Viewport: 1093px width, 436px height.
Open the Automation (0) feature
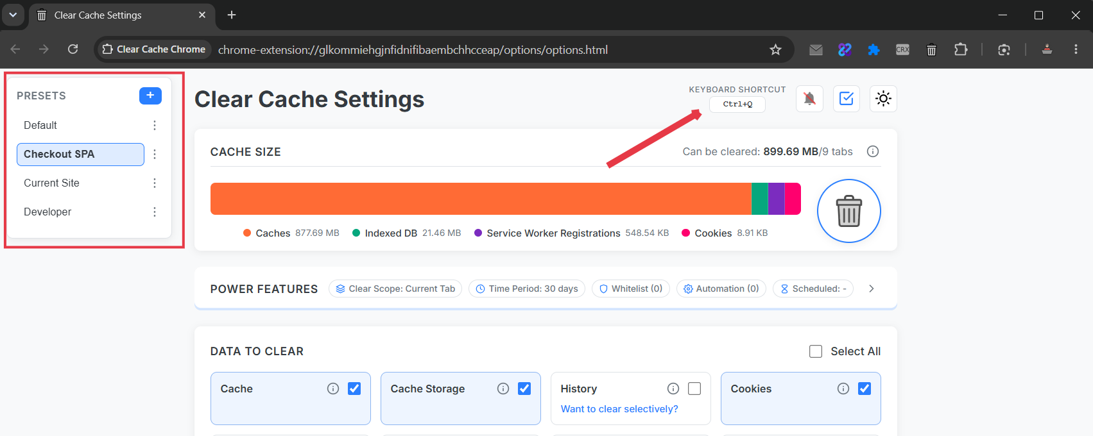pos(721,289)
